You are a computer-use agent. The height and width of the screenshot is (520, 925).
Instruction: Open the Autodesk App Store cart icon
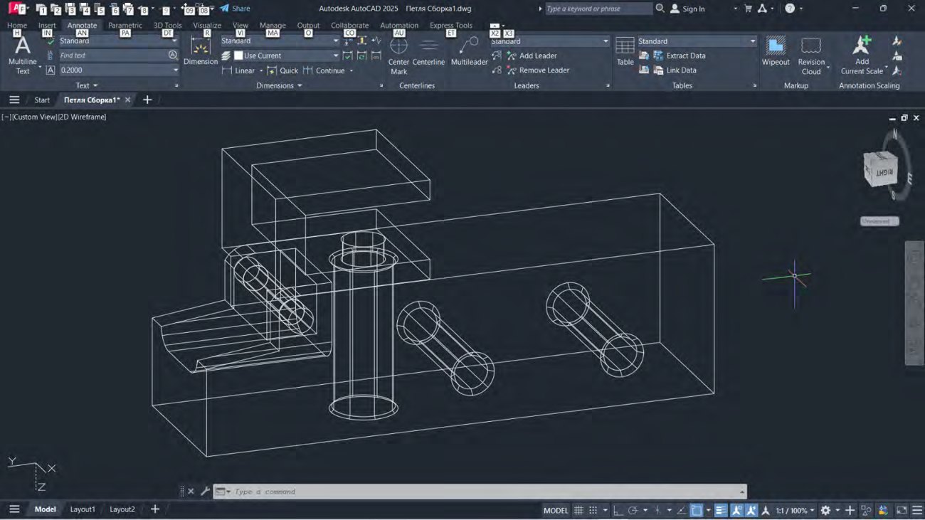click(748, 9)
